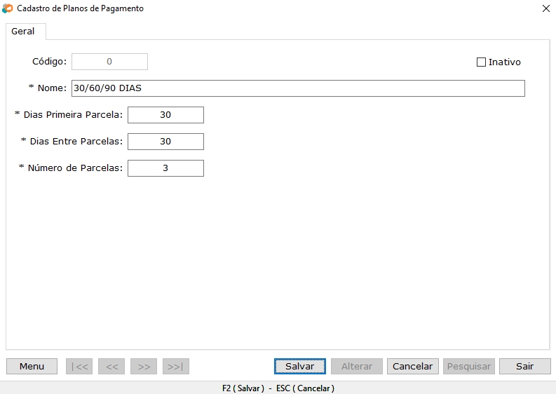Focus the Nome field with 30/60/90 DIAS
This screenshot has width=556, height=394.
298,88
